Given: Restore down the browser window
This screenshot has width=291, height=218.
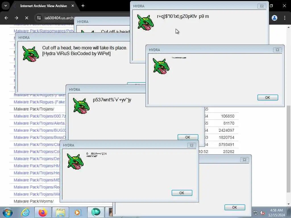Looking at the screenshot, I should click(271, 6).
